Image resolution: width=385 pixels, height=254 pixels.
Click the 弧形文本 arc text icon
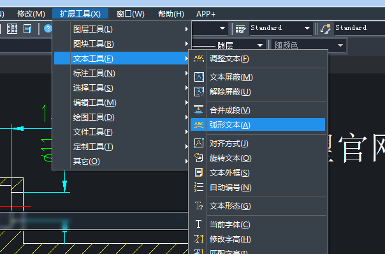[x=199, y=124]
